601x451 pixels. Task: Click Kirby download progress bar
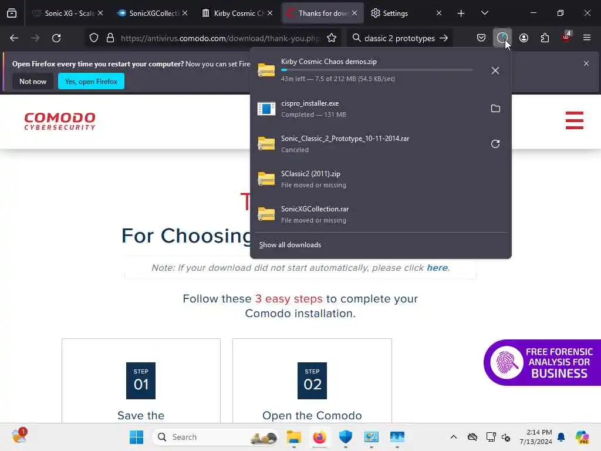coord(377,70)
